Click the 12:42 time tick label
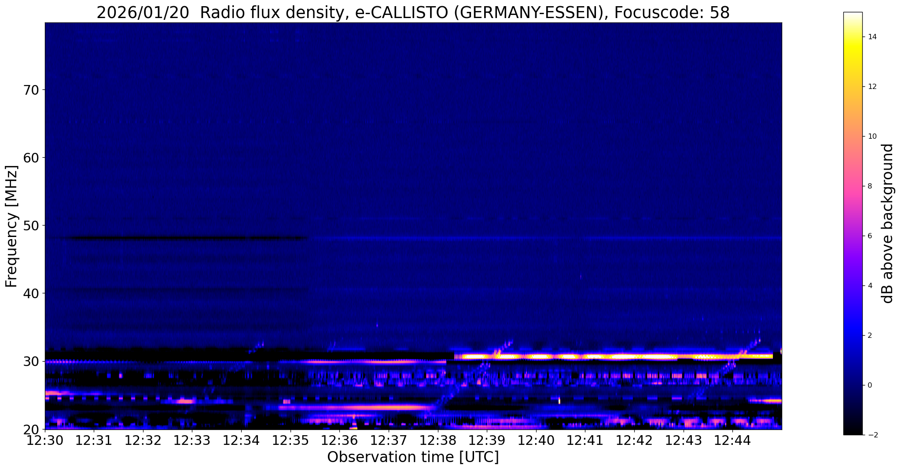 pyautogui.click(x=634, y=440)
